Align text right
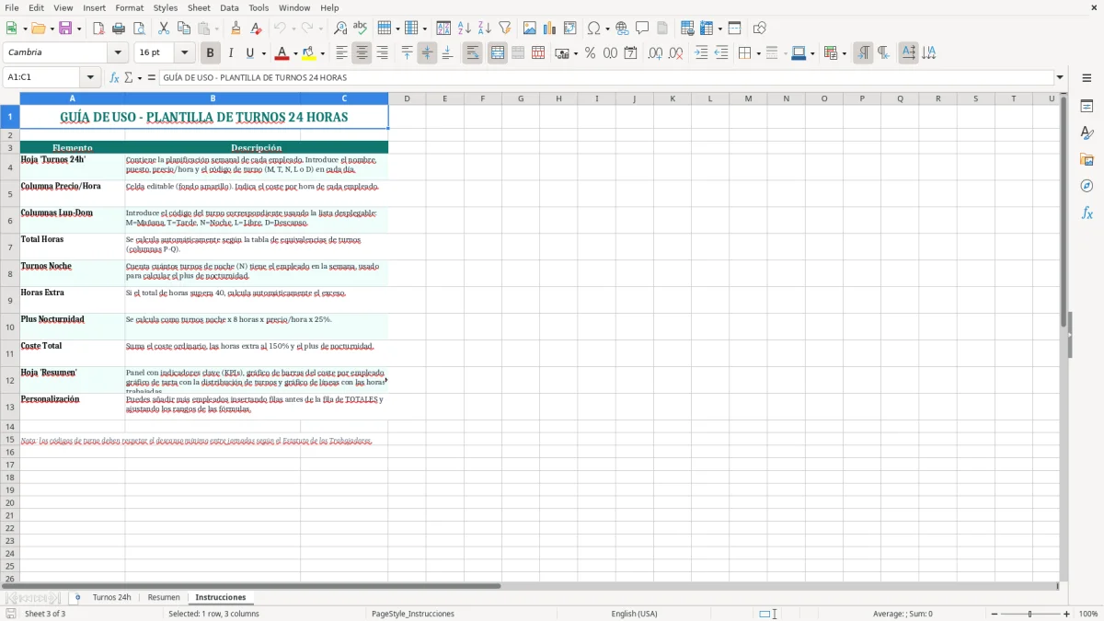1104x621 pixels. tap(382, 53)
